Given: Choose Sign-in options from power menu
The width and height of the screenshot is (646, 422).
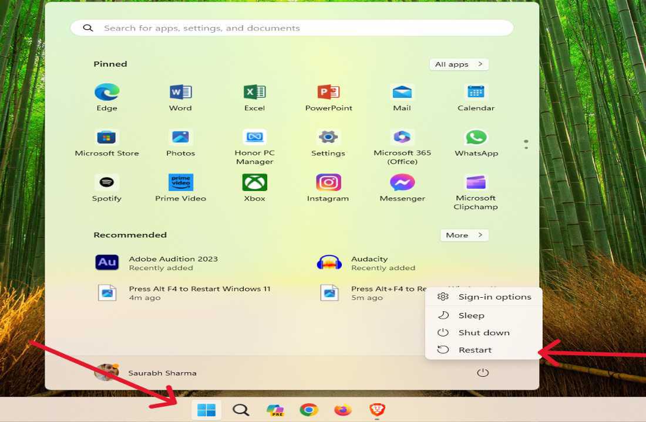Looking at the screenshot, I should pyautogui.click(x=484, y=297).
